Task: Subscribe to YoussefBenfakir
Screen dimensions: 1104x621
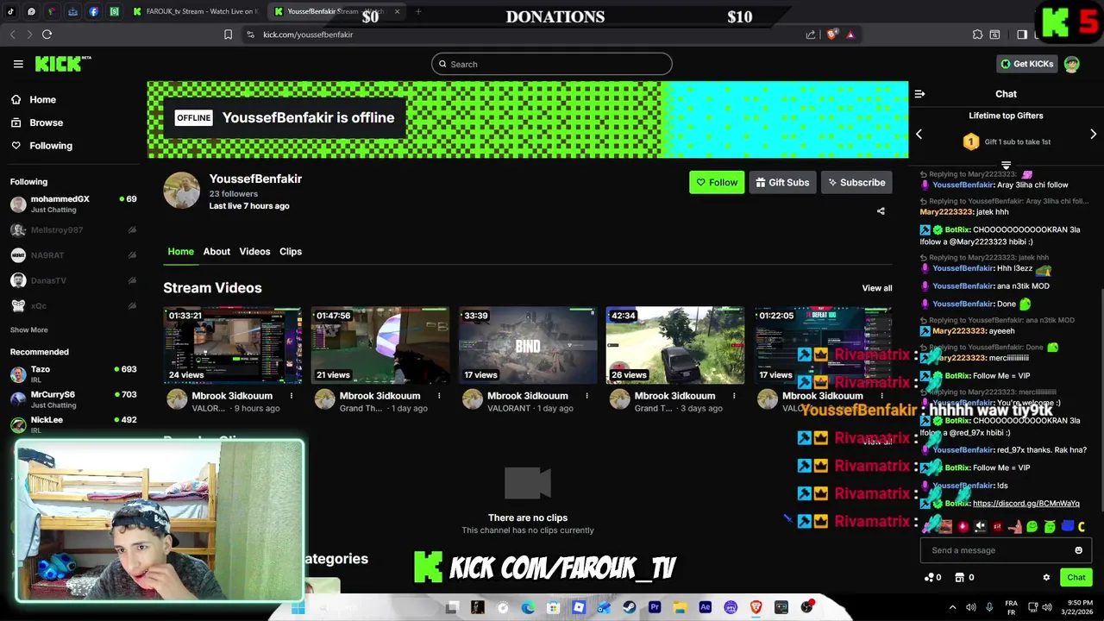Action: (x=856, y=183)
